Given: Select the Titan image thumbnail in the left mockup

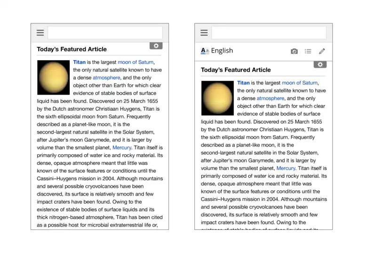Looking at the screenshot, I should (53, 76).
